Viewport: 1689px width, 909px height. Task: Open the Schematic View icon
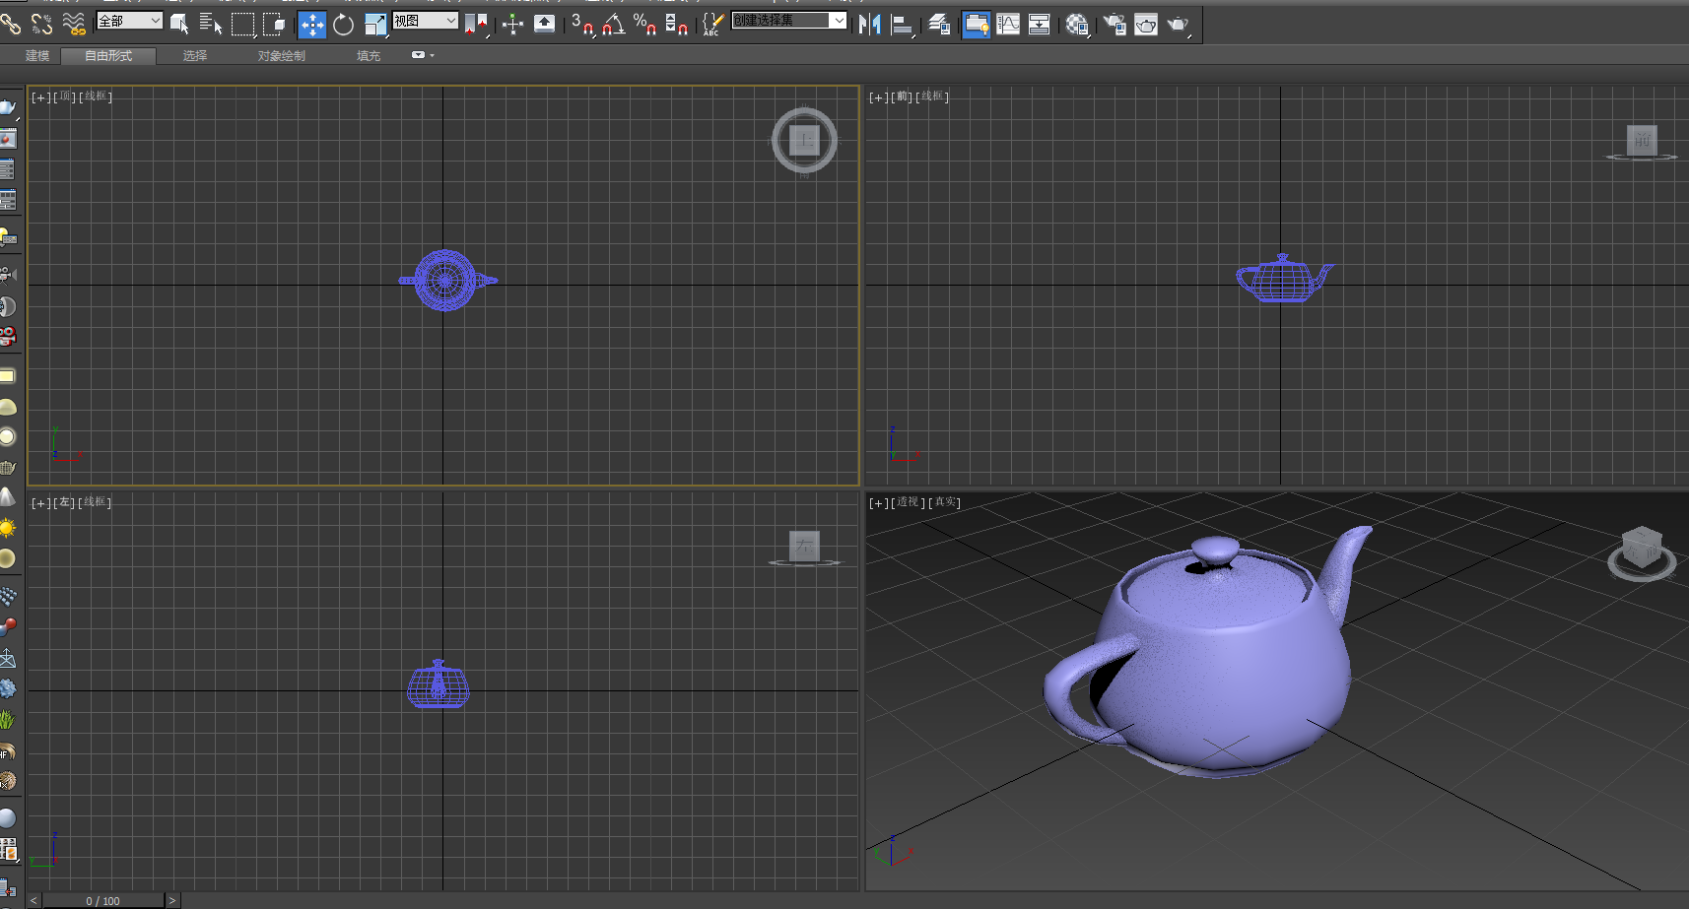point(1039,25)
